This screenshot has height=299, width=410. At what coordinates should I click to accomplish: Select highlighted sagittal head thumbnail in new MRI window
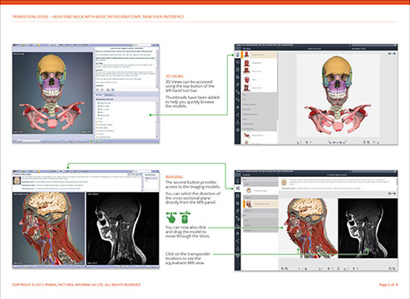[249, 203]
